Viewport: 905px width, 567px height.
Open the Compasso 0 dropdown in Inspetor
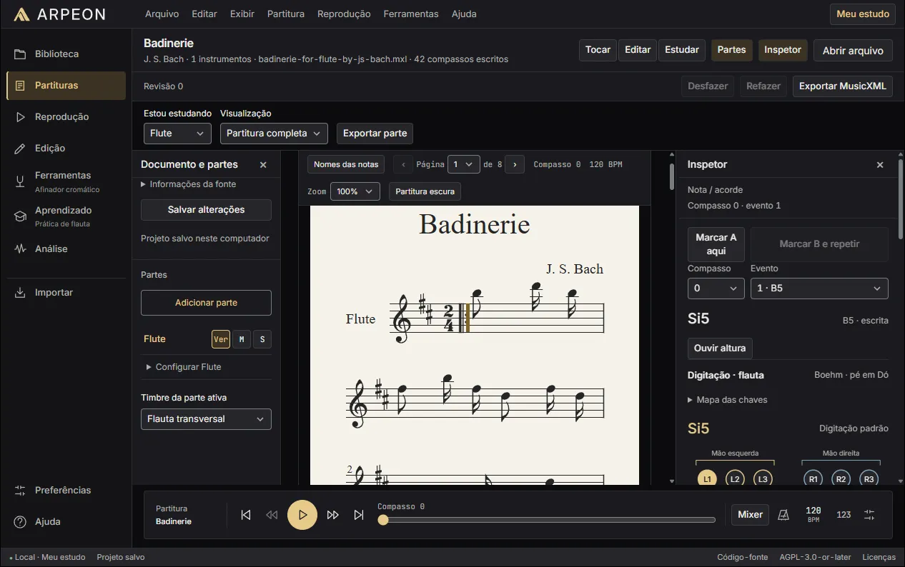pos(716,288)
